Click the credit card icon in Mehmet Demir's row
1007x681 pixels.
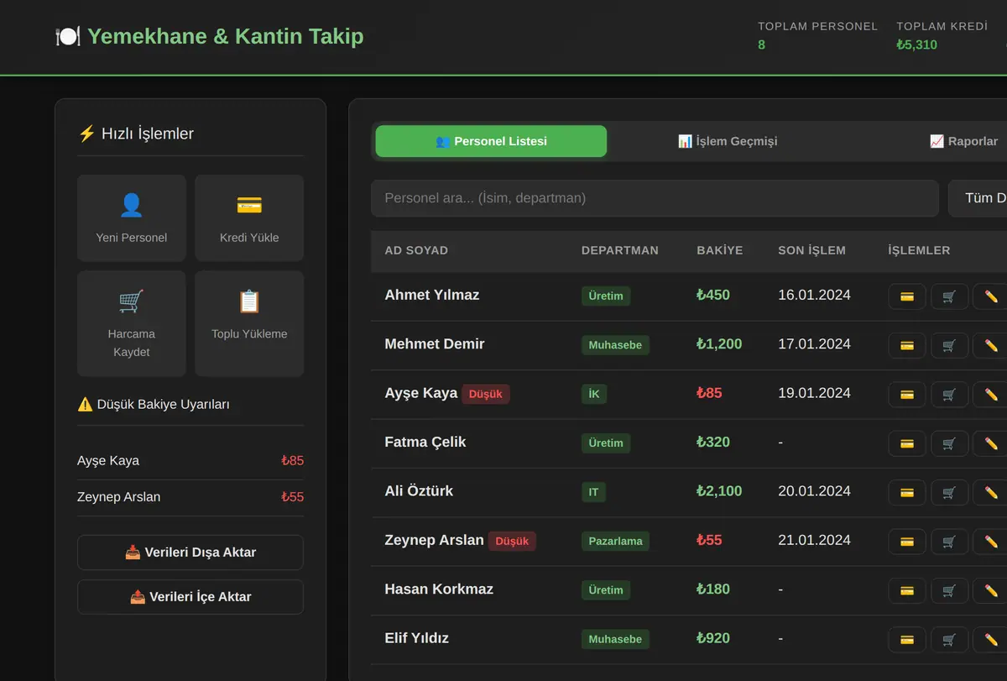click(907, 345)
